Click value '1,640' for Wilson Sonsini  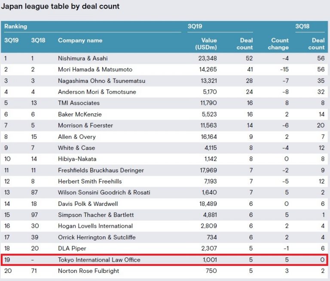209,192
